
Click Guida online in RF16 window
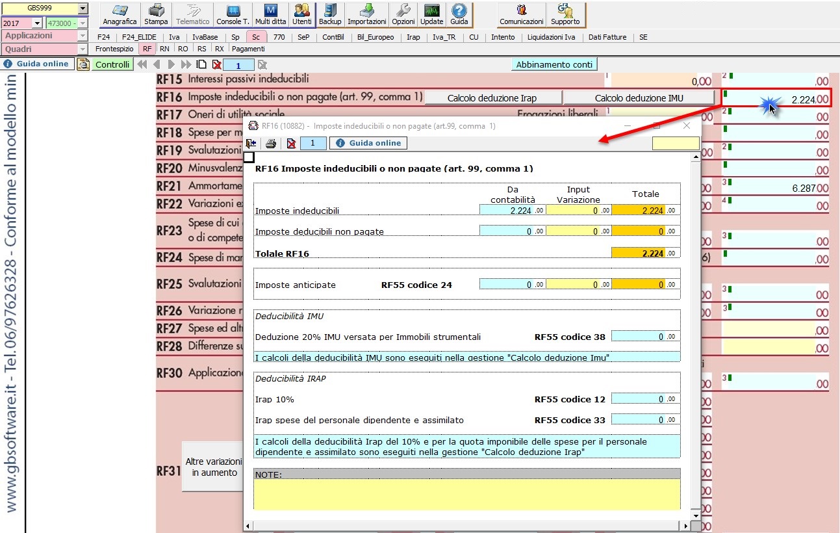tap(368, 143)
